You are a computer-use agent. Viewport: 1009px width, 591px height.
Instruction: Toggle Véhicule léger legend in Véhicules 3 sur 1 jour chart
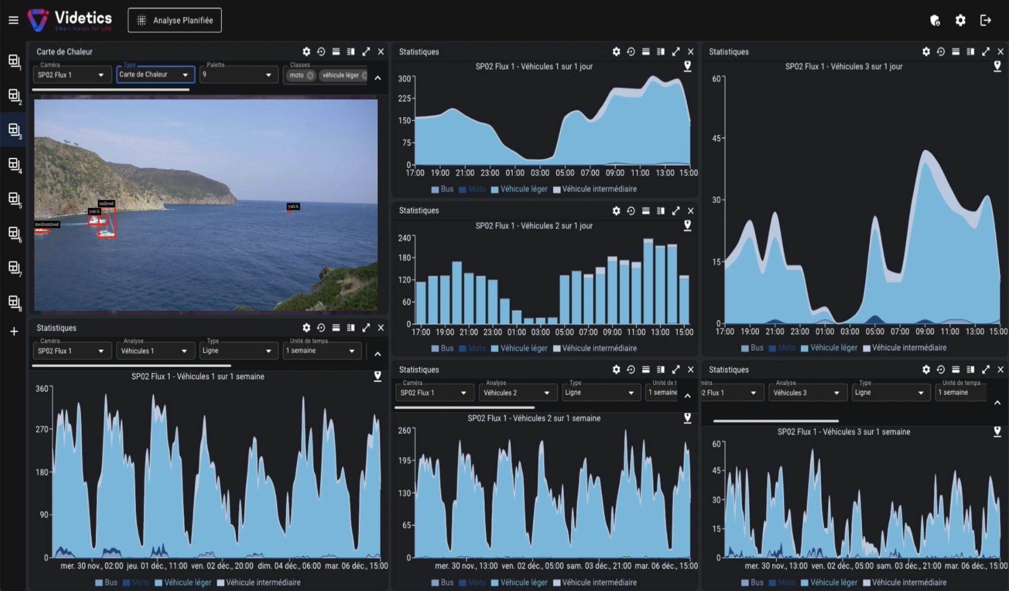[829, 348]
